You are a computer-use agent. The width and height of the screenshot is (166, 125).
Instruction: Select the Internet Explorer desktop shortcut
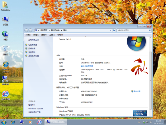click(x=5, y=67)
